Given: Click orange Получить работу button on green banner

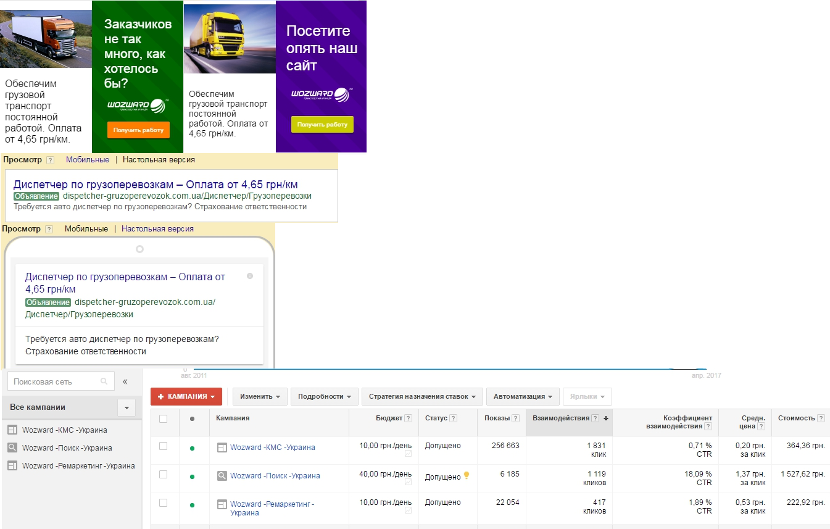Looking at the screenshot, I should pyautogui.click(x=138, y=130).
